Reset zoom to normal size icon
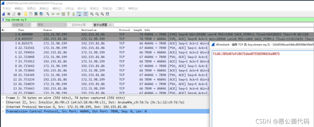Image resolution: width=314 pixels, height=127 pixels. 102,14
